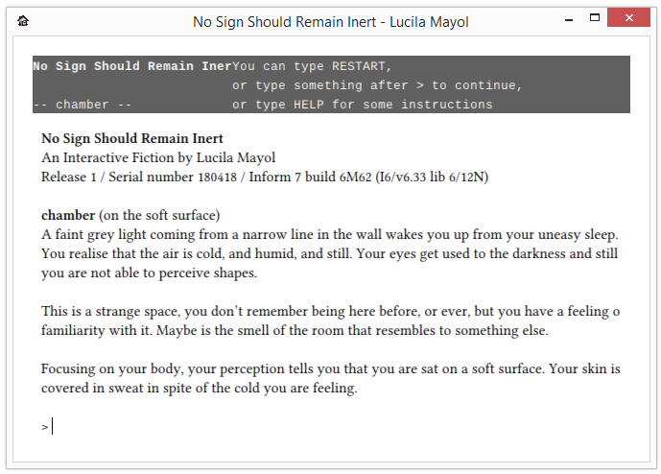The width and height of the screenshot is (661, 474).
Task: Maximize the game window
Action: (x=595, y=17)
